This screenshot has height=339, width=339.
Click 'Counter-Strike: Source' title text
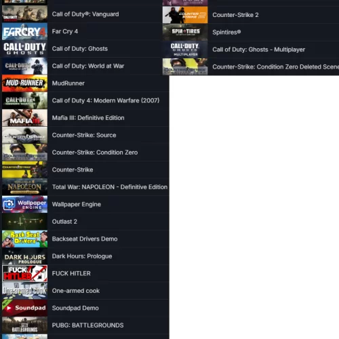84,135
